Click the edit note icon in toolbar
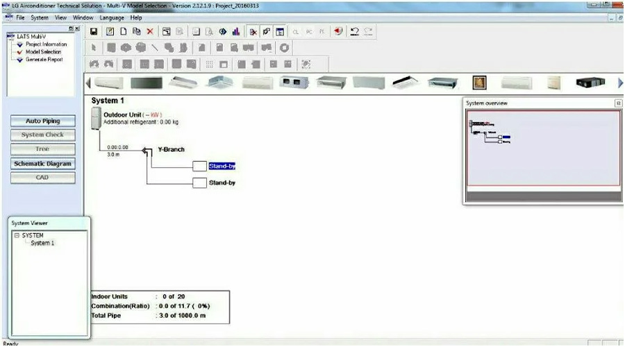 pos(110,31)
